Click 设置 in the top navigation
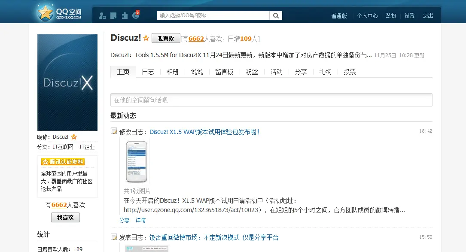466x252 pixels. pyautogui.click(x=409, y=15)
